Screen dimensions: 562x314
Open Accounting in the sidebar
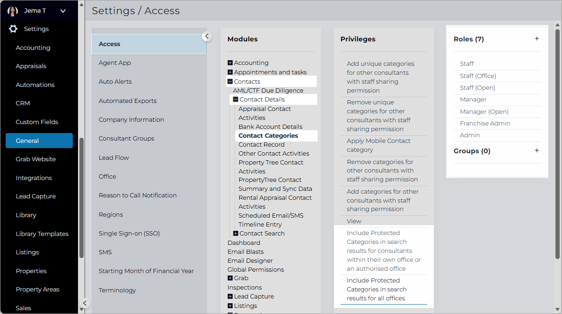[x=33, y=47]
